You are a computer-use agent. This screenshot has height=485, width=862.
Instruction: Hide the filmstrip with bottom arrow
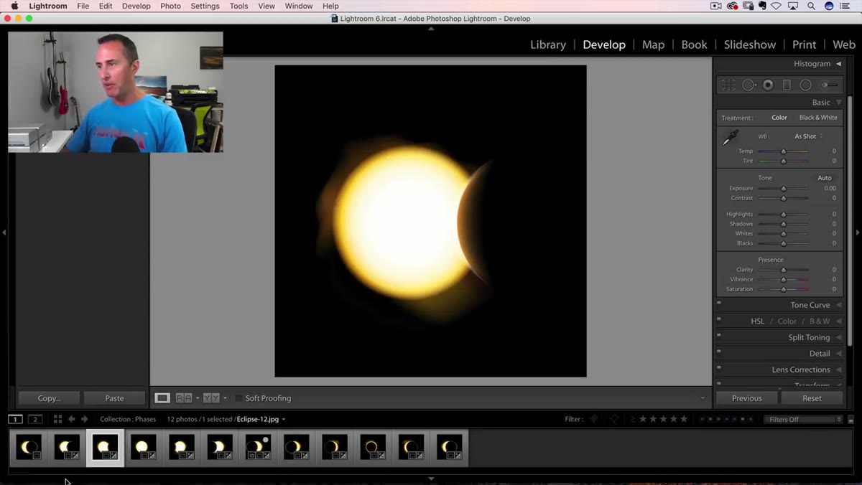coord(431,479)
